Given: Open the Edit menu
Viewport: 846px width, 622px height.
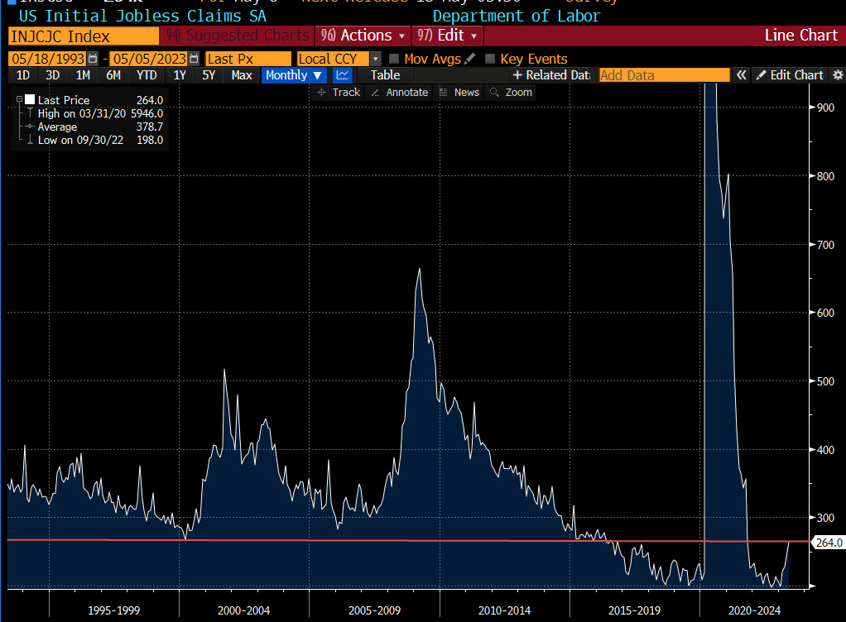Looking at the screenshot, I should click(447, 36).
